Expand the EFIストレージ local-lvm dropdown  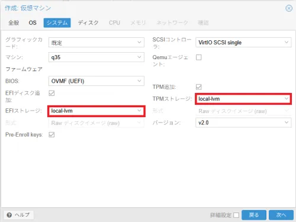[96, 111]
